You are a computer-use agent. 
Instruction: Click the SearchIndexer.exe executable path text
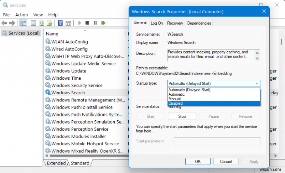tap(184, 74)
